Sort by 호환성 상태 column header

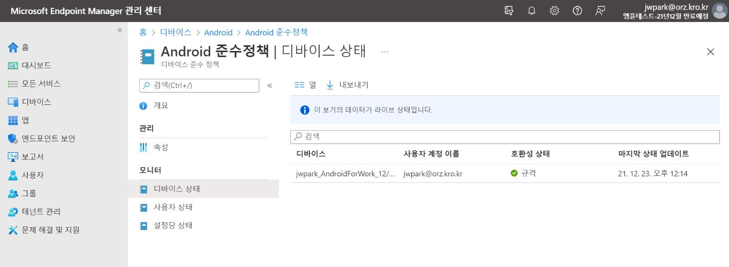point(530,154)
